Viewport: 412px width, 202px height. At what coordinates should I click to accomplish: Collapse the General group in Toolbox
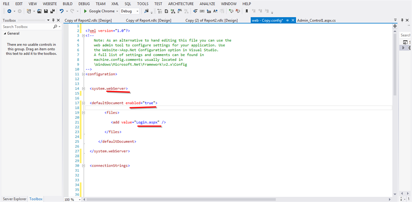pyautogui.click(x=4, y=34)
